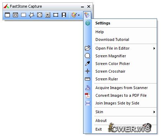
Task: Click the scanner icon
Action: 88,88
